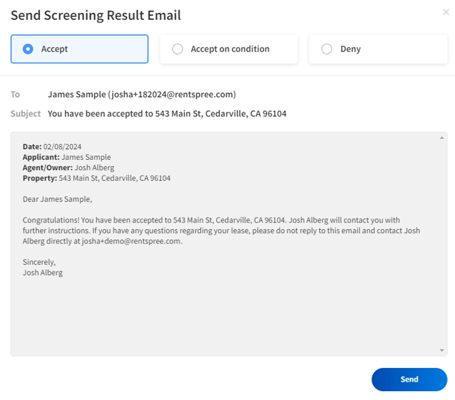Send the screening result email

[409, 380]
